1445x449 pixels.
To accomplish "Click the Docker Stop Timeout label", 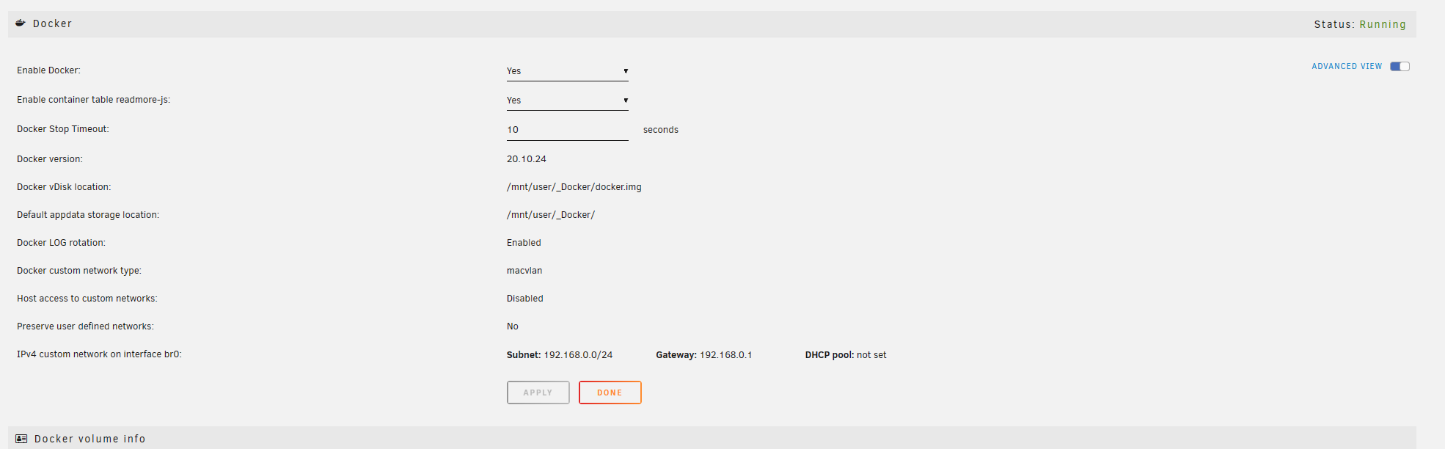I will click(63, 129).
